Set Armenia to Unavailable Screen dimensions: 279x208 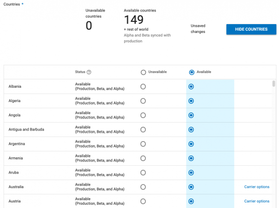[x=143, y=158]
